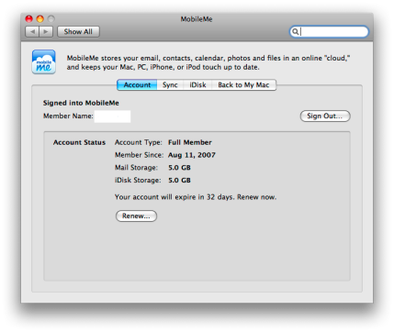The height and width of the screenshot is (332, 394).
Task: Click the Mail Storage '5.0 GB' value
Action: 179,168
